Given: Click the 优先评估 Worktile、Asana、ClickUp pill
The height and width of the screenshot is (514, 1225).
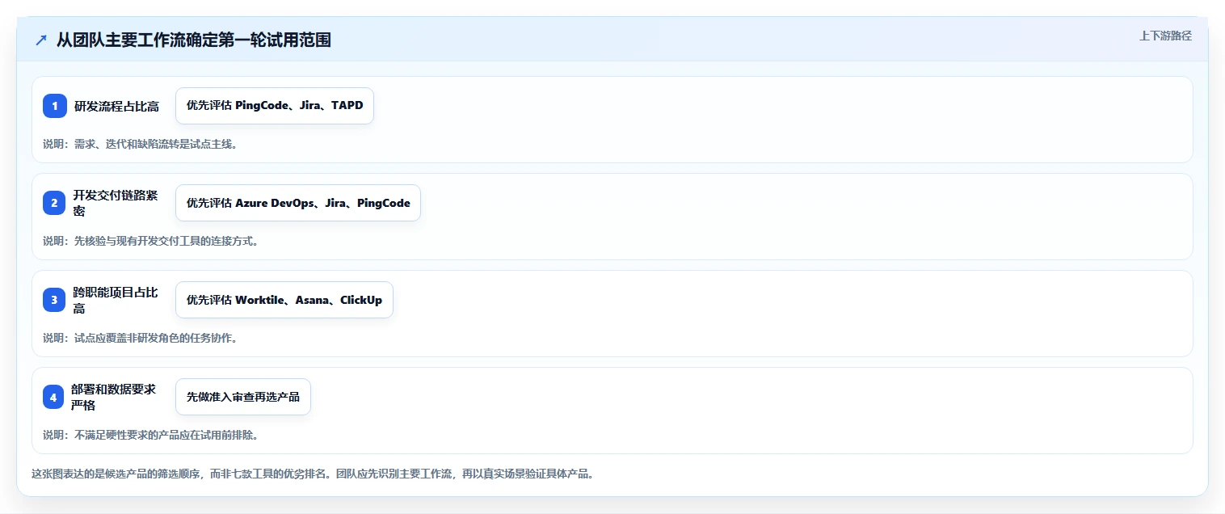Looking at the screenshot, I should (284, 300).
